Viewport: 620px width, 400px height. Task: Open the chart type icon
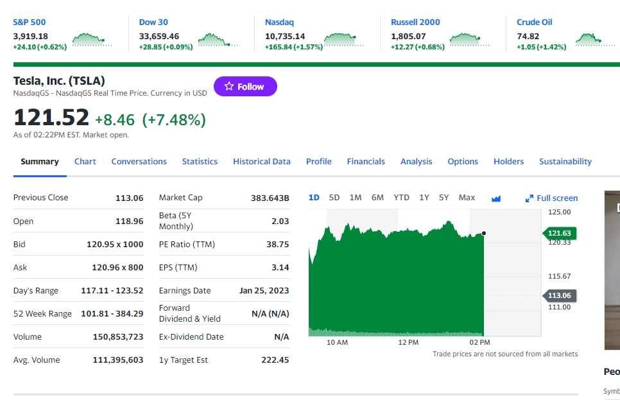495,198
